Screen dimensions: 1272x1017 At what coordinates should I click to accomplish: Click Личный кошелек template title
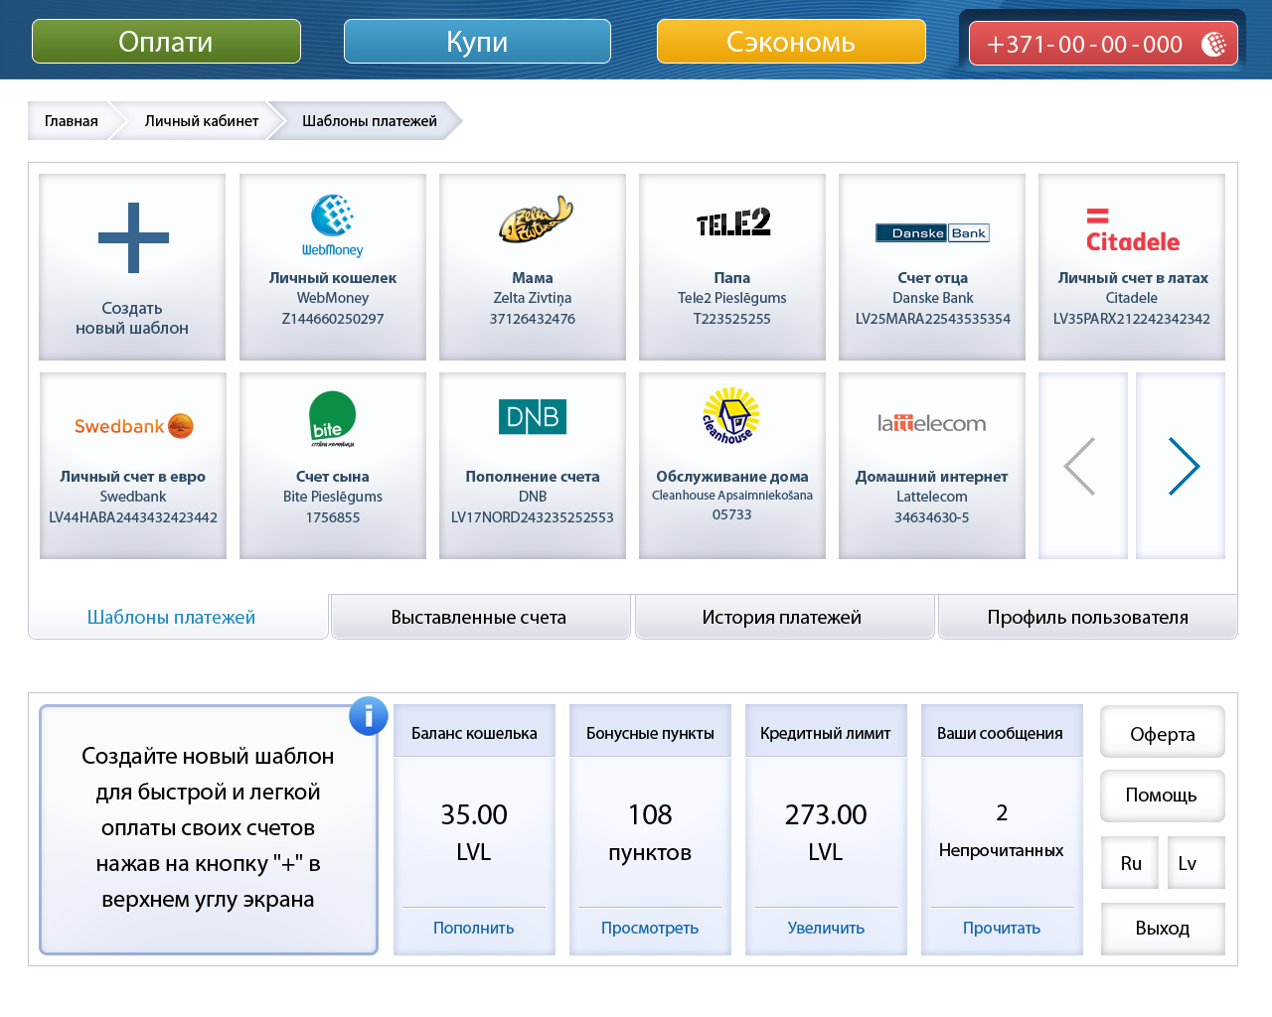click(333, 278)
